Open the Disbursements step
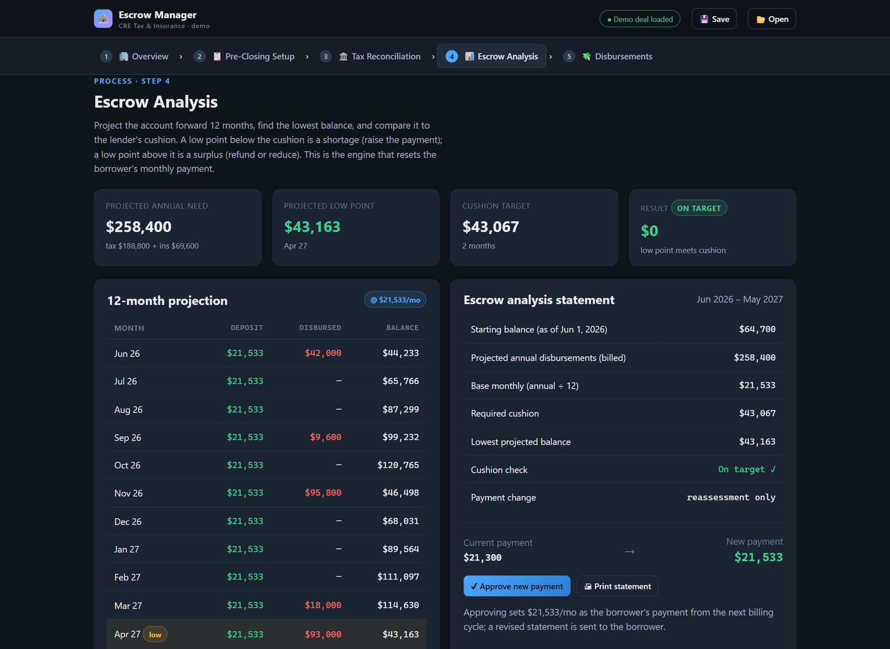Viewport: 890px width, 649px height. [608, 56]
